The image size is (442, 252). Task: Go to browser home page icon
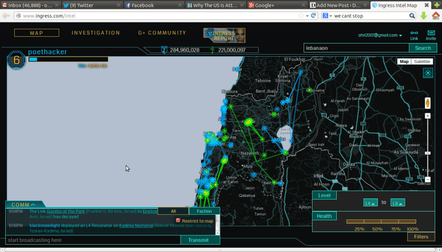(436, 16)
